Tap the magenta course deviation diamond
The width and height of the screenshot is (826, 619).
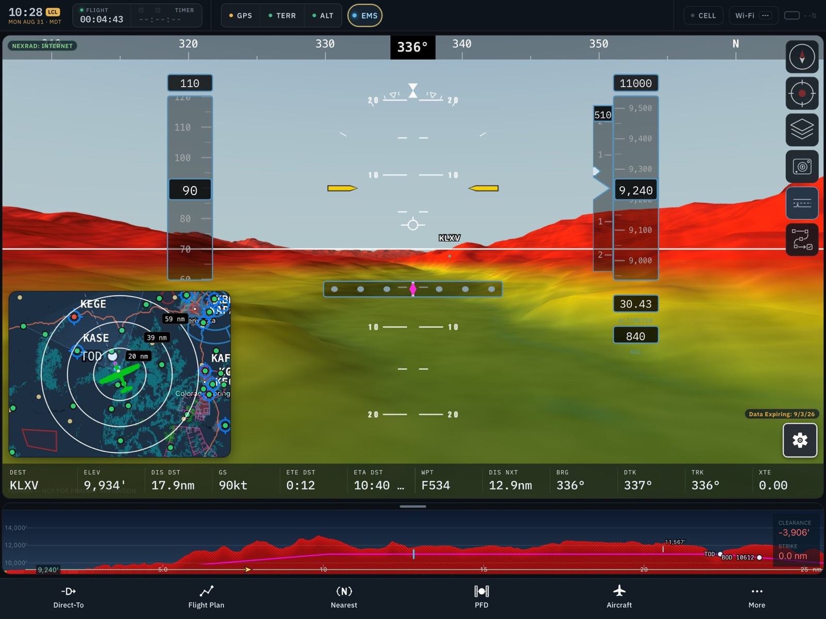coord(413,289)
